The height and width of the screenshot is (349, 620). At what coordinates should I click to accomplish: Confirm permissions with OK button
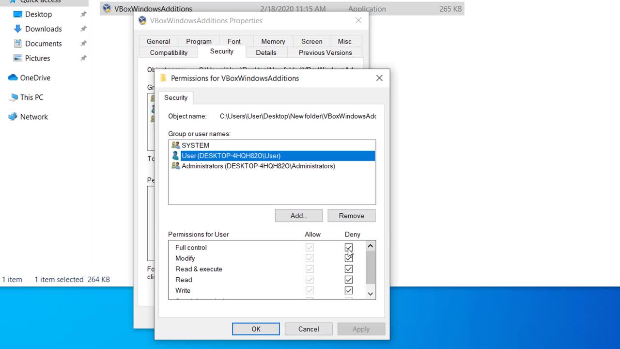[x=256, y=329]
